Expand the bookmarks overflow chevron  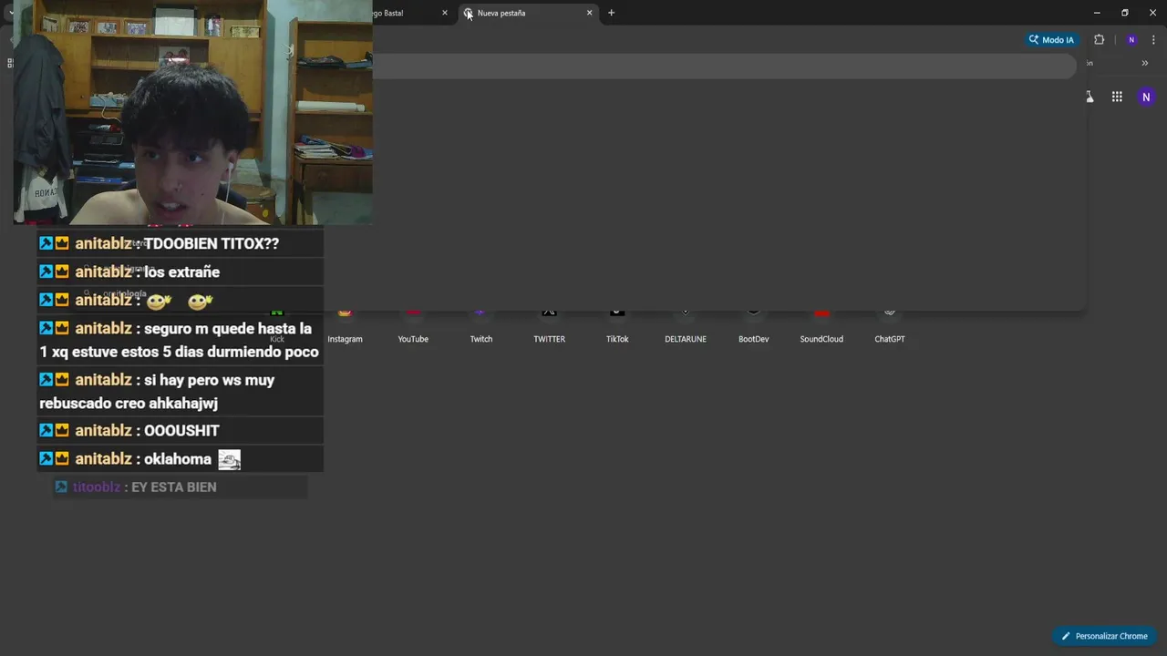point(1145,63)
